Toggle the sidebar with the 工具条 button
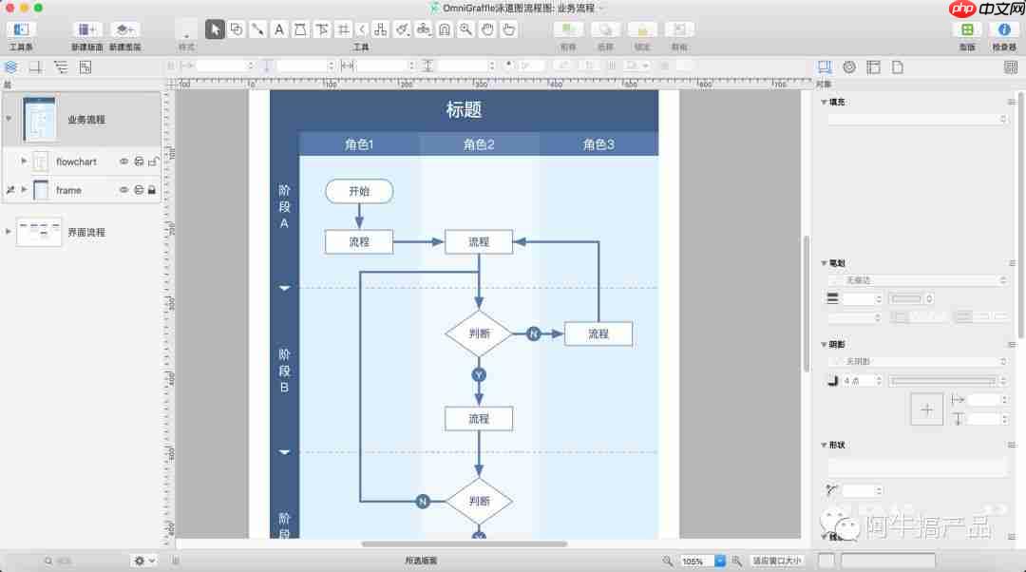Screen dimensions: 1026x572 click(21, 29)
